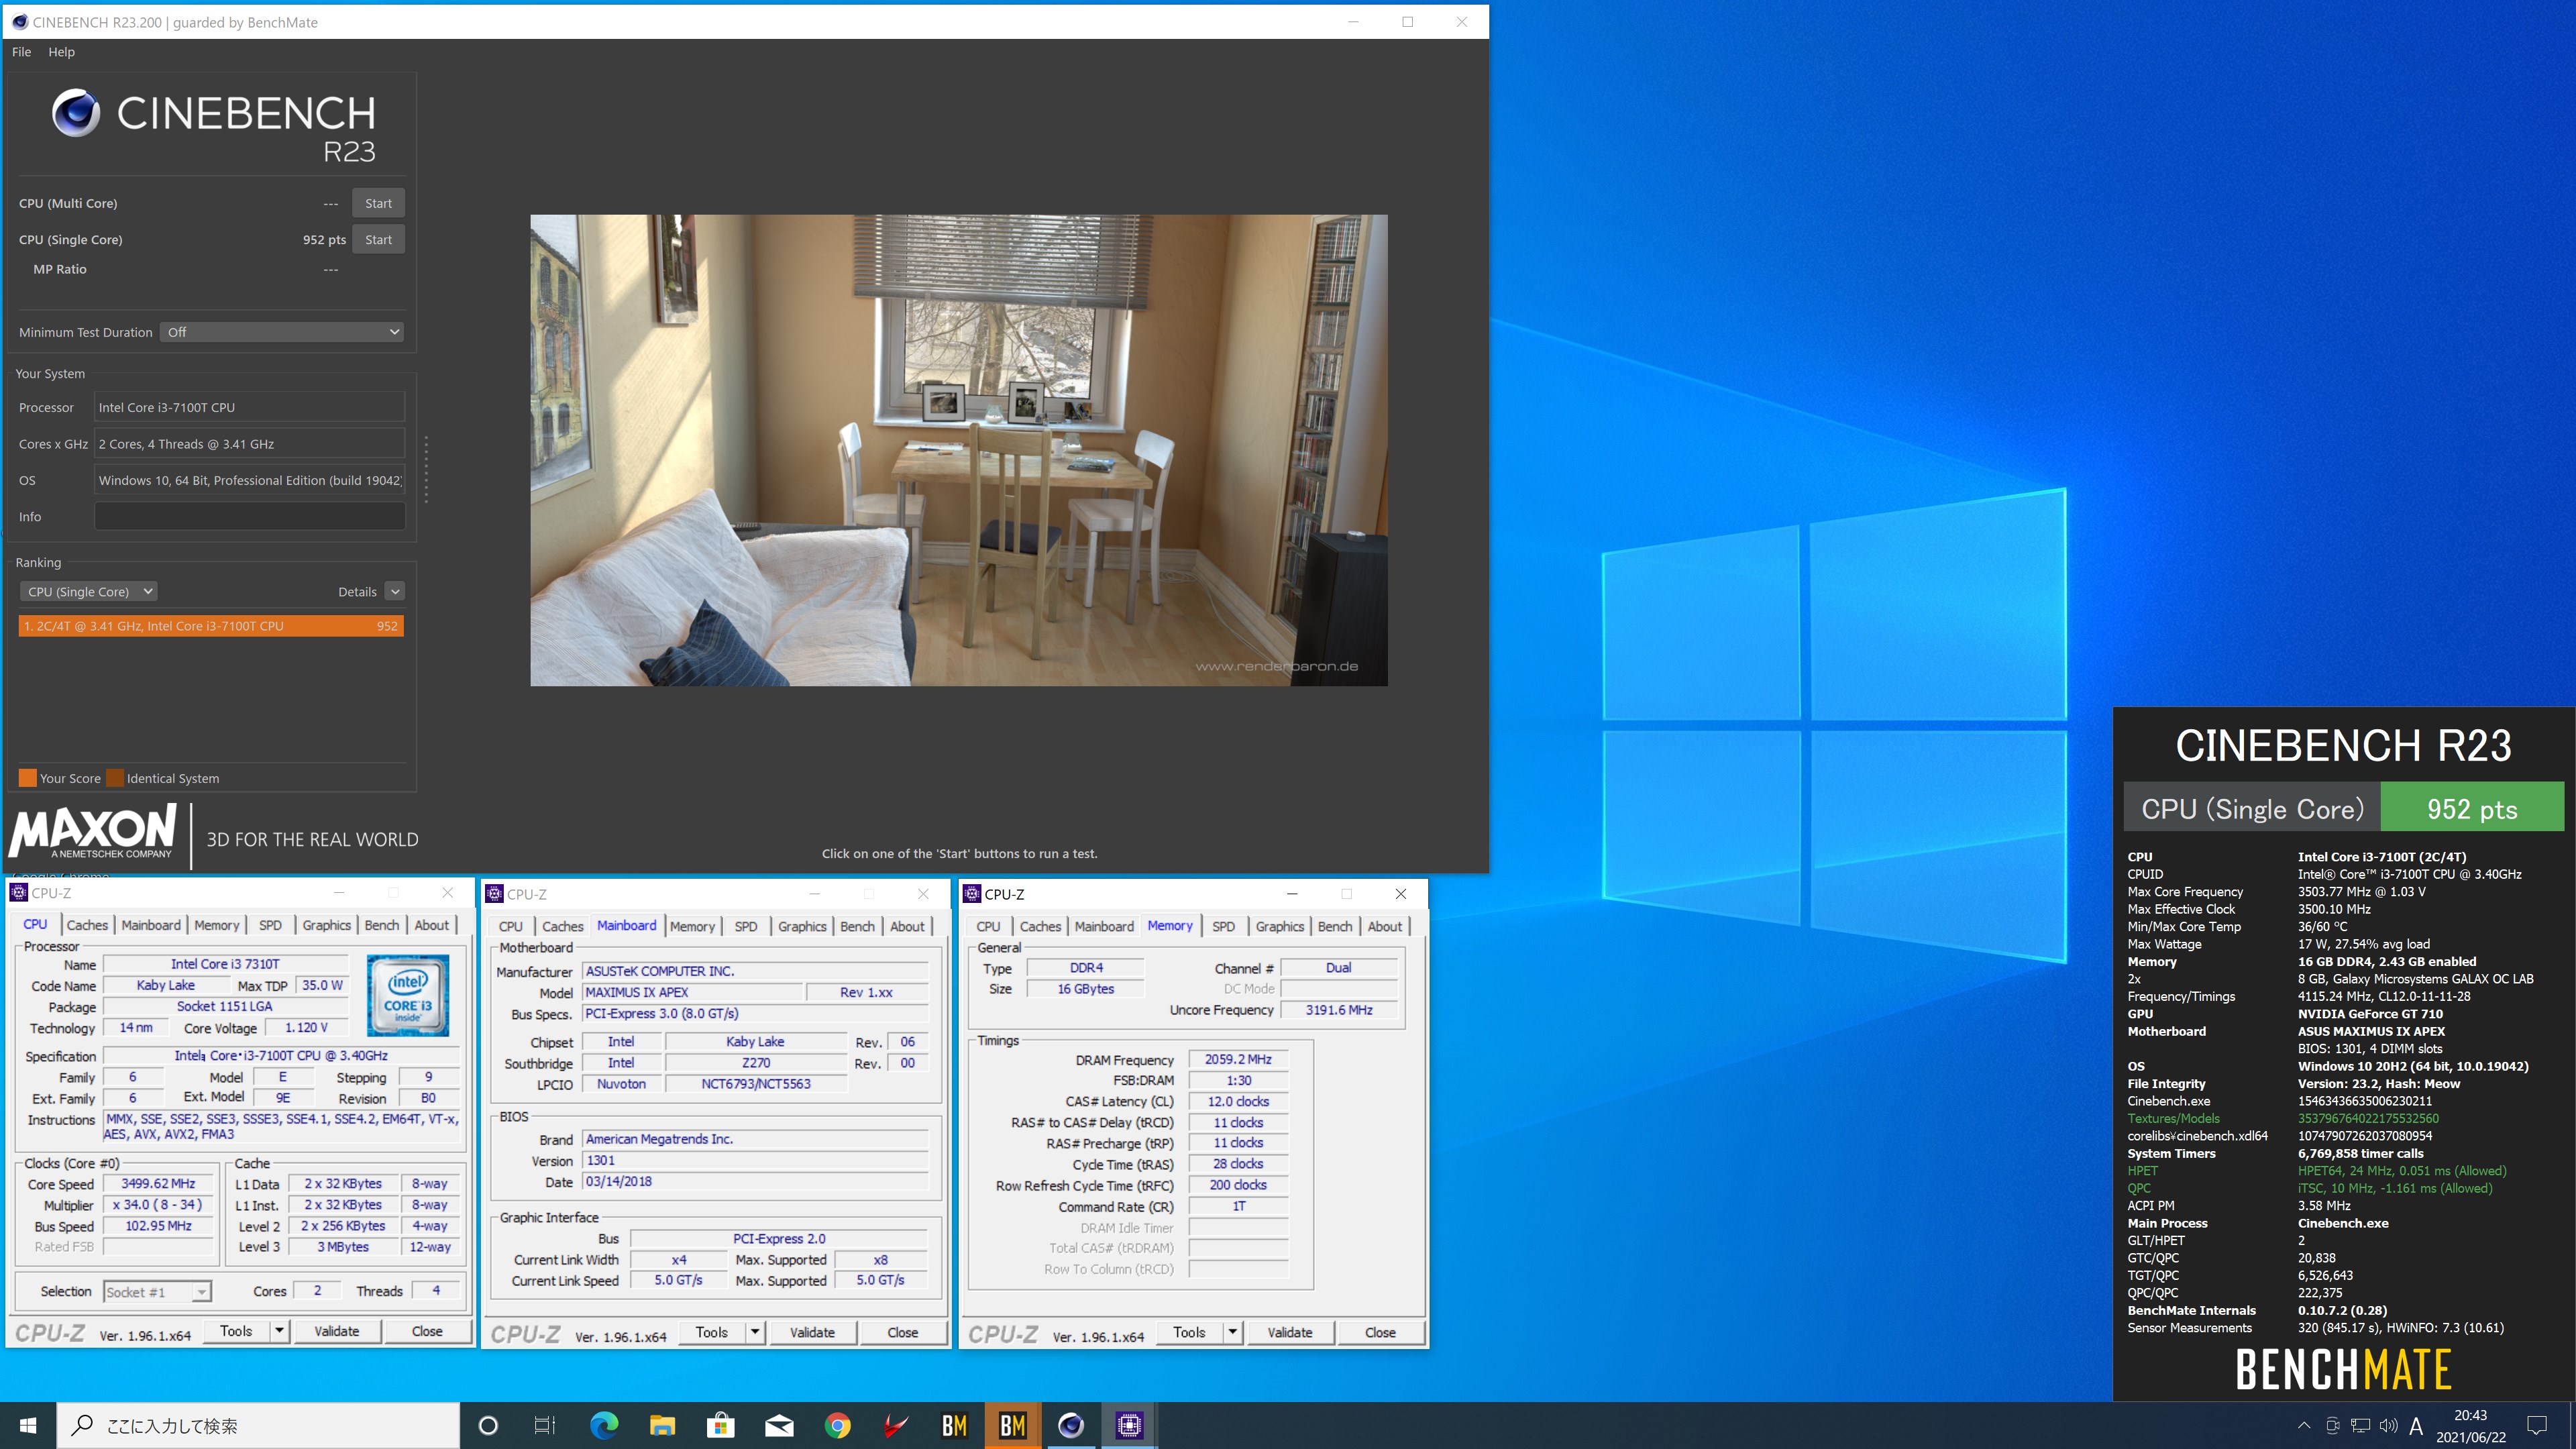Image resolution: width=2576 pixels, height=1449 pixels.
Task: Click the Info input field in Cinebench
Action: [250, 517]
